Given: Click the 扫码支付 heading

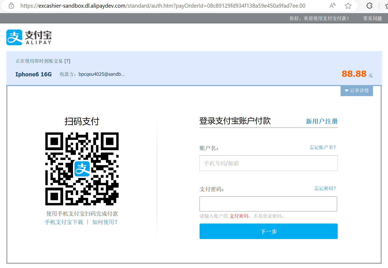Looking at the screenshot, I should pyautogui.click(x=82, y=121).
